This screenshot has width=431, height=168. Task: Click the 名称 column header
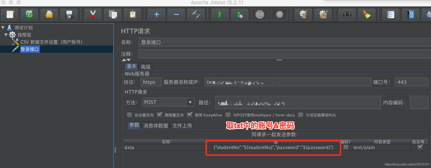pos(166,142)
